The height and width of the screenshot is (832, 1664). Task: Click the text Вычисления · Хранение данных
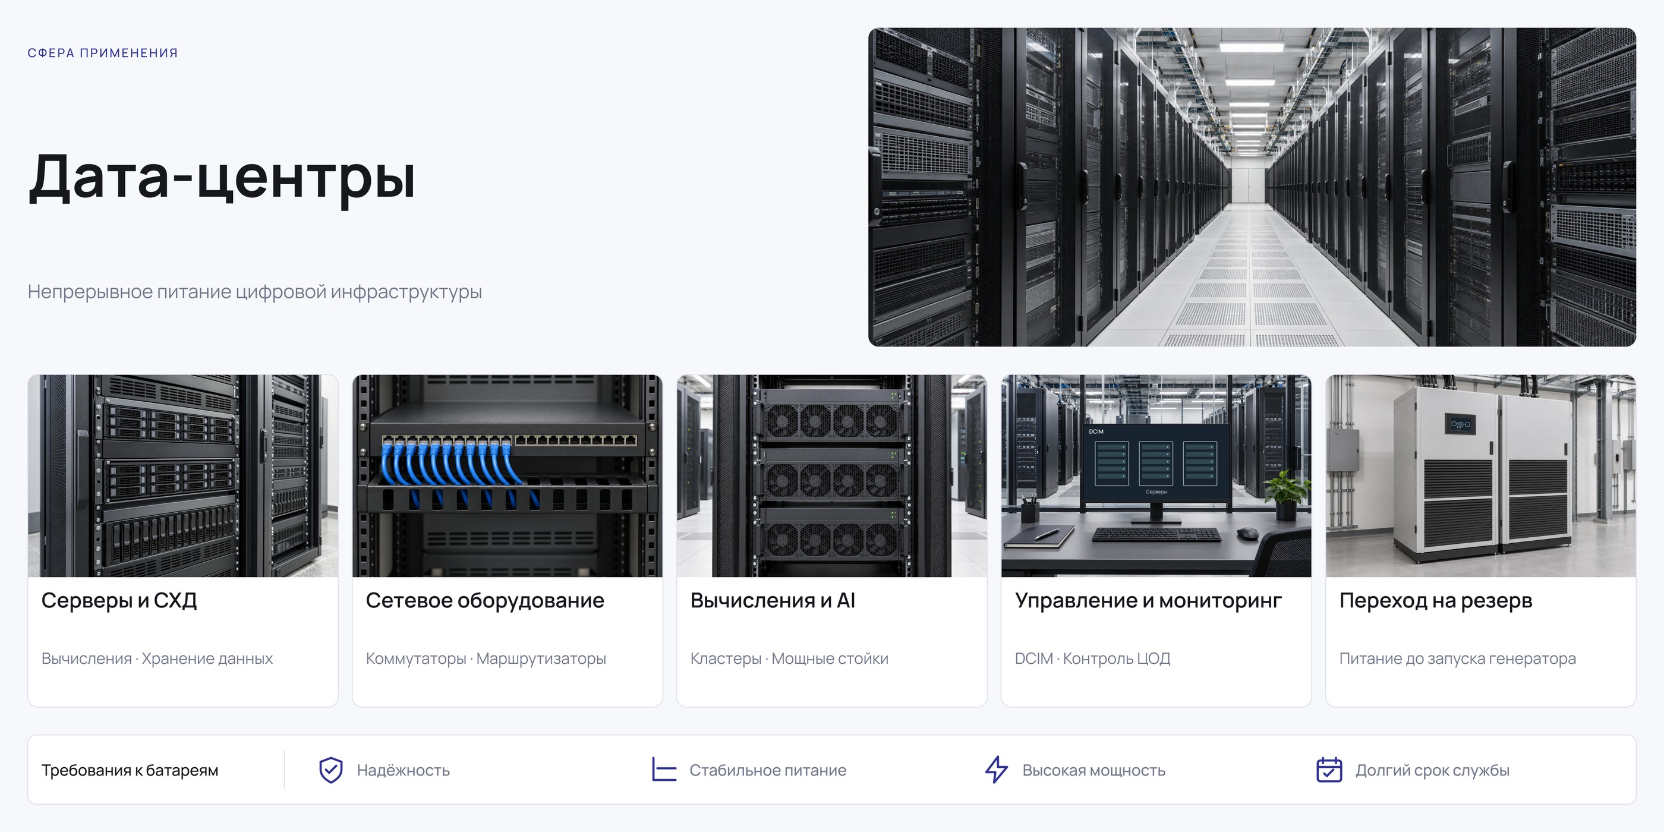[x=157, y=658]
